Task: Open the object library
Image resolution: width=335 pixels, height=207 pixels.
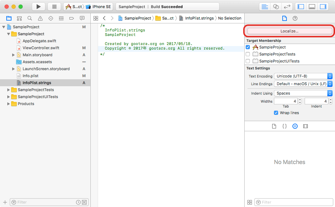Action: (295, 126)
